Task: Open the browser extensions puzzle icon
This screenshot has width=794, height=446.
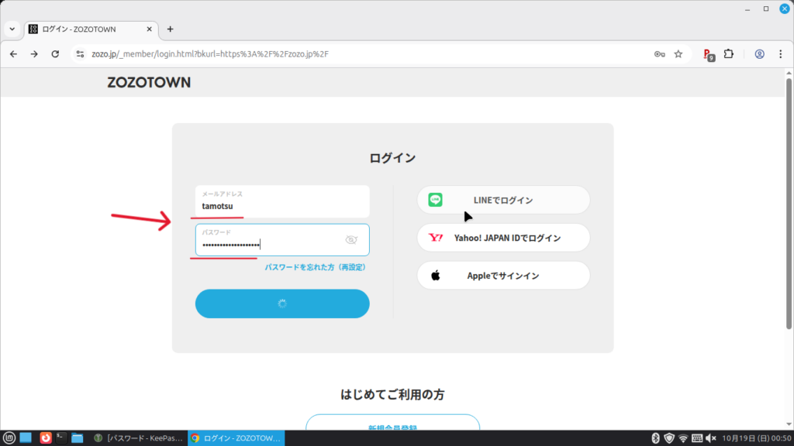Action: 729,54
